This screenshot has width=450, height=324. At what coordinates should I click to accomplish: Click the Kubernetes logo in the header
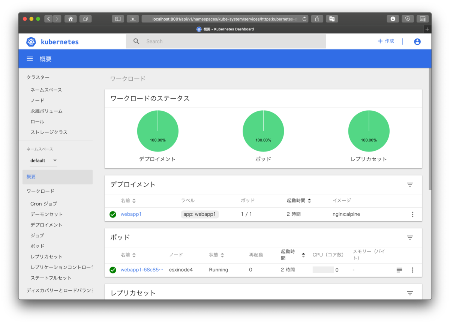tap(31, 42)
